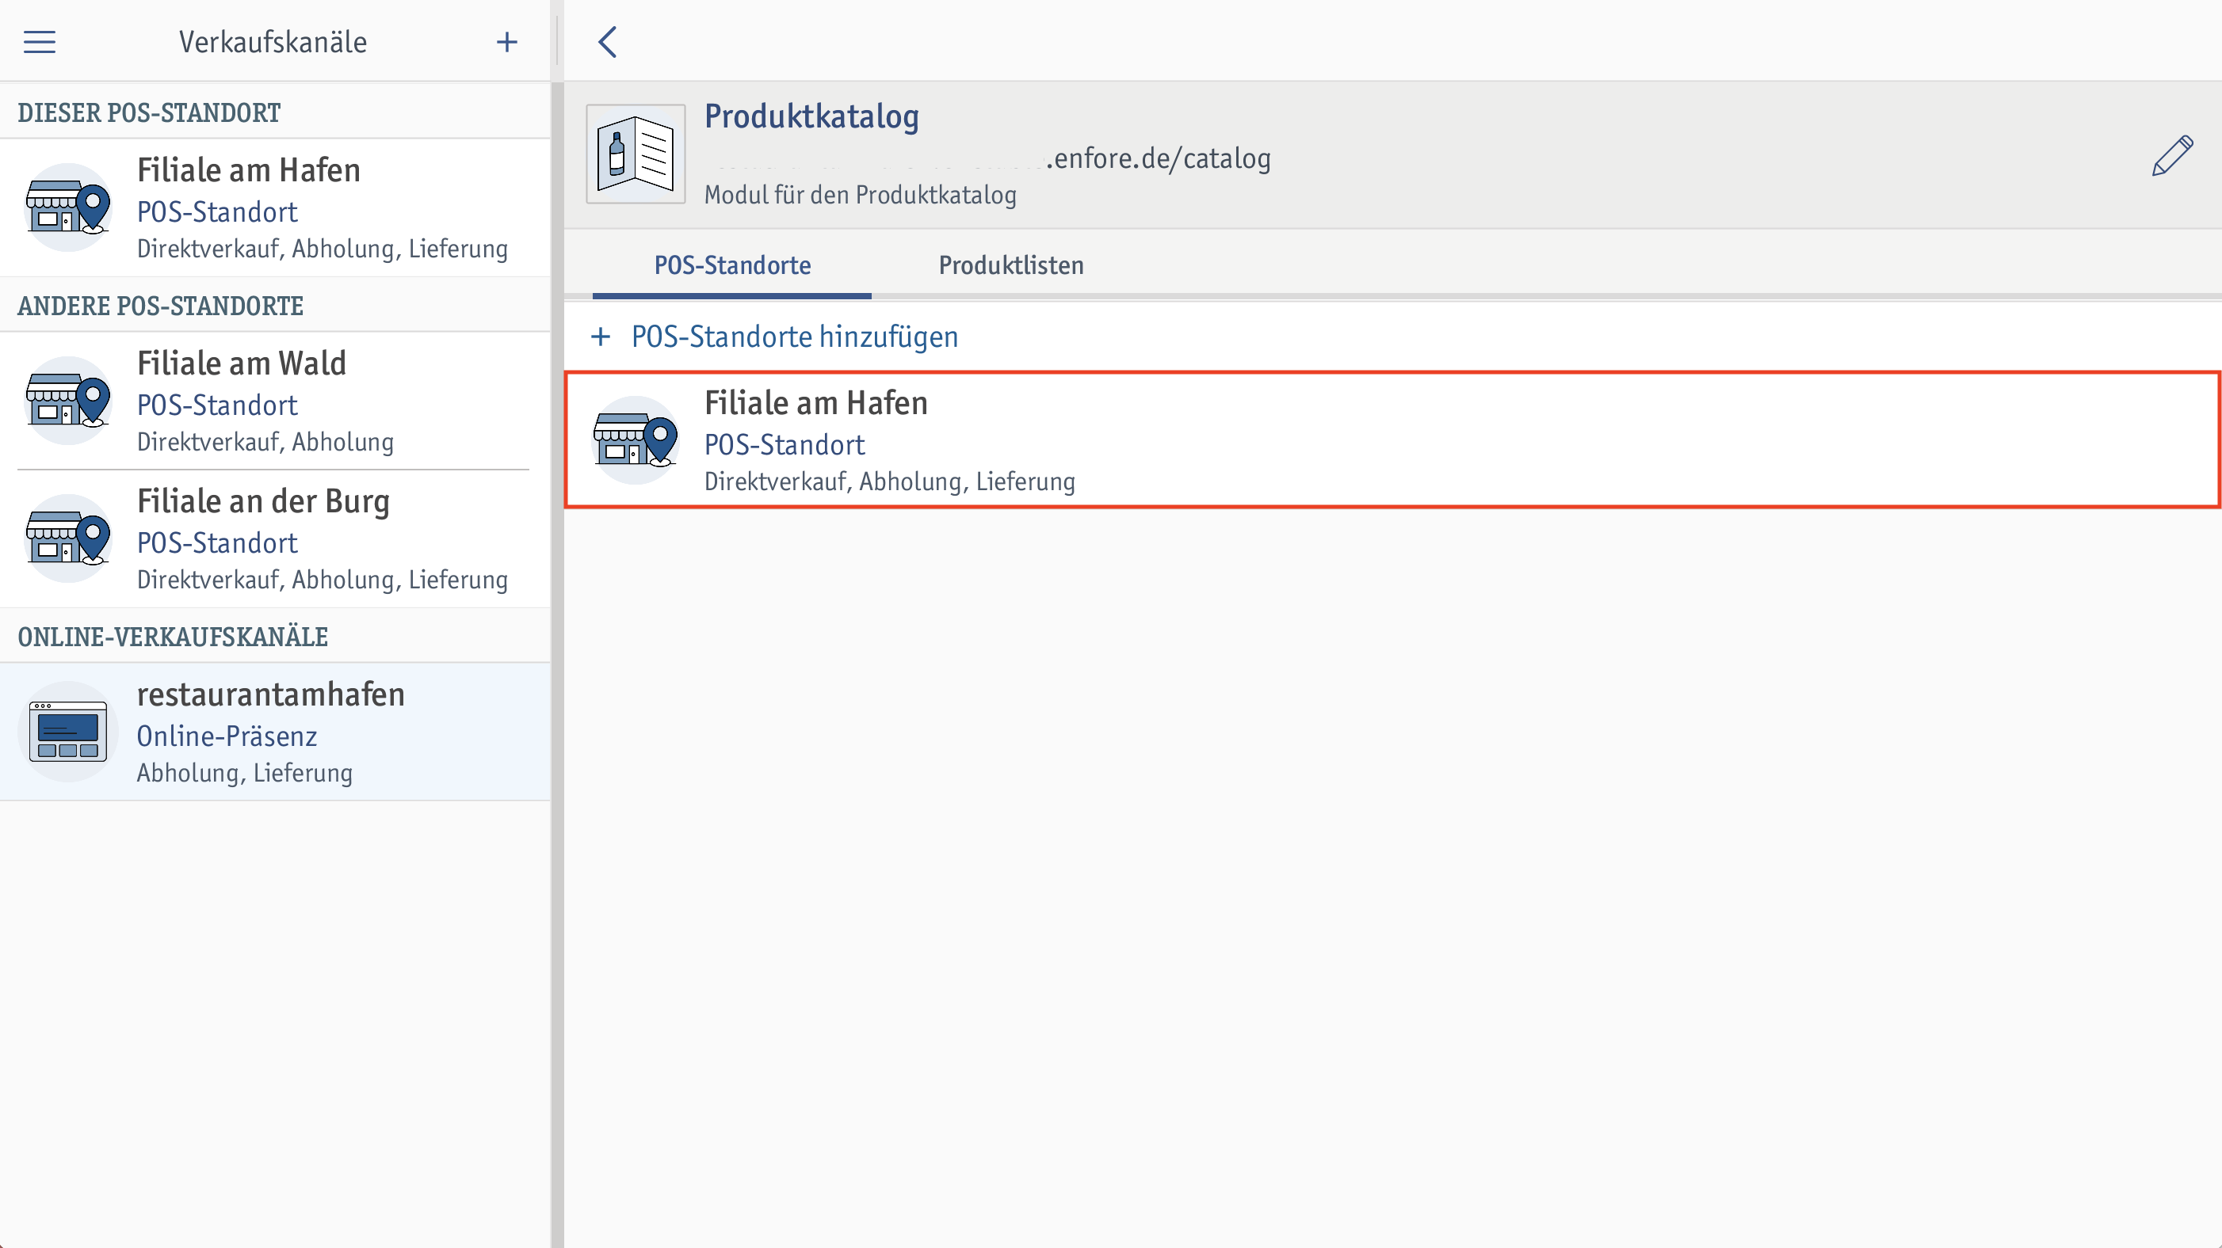Click Online-Präsenz label under restaurantamhafen
Viewport: 2222px width, 1248px height.
point(227,736)
